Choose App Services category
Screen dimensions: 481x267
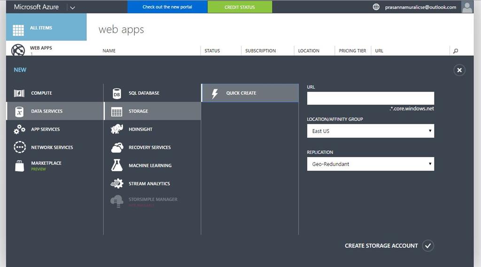[55, 129]
